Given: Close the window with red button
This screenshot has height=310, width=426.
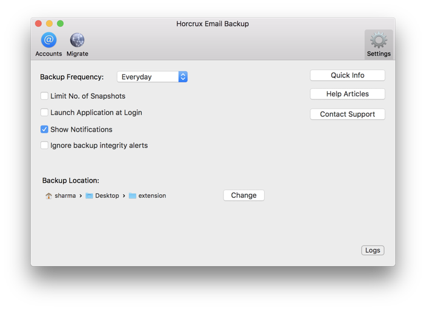Looking at the screenshot, I should pos(38,24).
